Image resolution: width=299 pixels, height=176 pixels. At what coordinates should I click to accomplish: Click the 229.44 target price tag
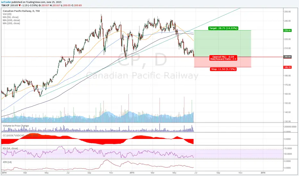point(287,30)
